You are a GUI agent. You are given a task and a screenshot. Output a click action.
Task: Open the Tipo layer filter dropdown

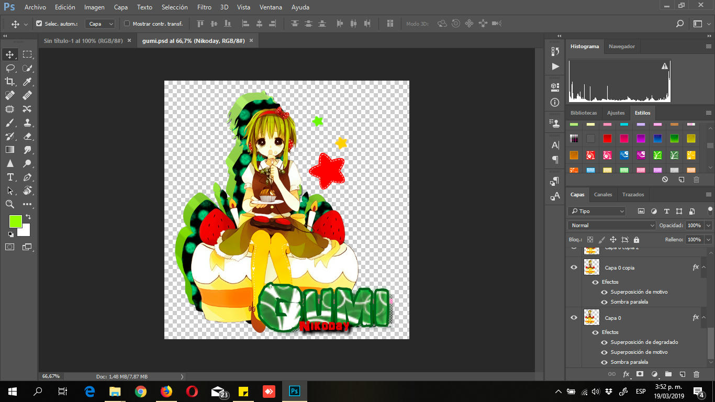coord(597,211)
